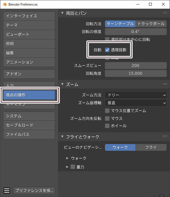Open the ズーム方法 ドリー dropdown
Image resolution: width=170 pixels, height=197 pixels.
pos(136,95)
